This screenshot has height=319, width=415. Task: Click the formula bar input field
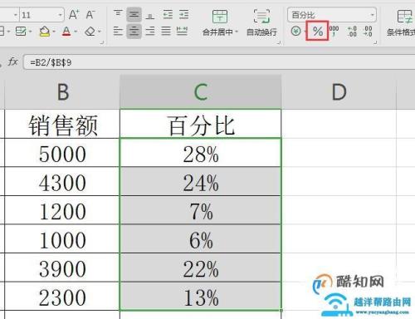[219, 62]
